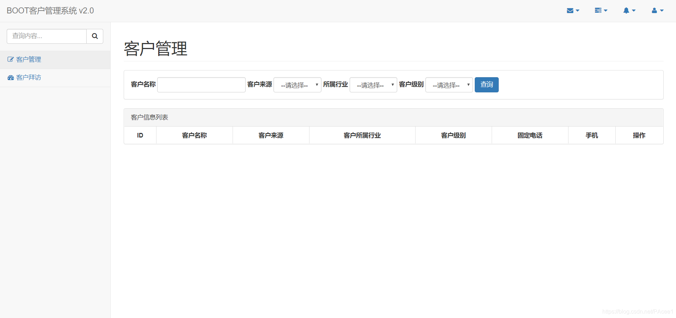Click the 客户名称 table column header
The width and height of the screenshot is (676, 318).
[x=195, y=135]
